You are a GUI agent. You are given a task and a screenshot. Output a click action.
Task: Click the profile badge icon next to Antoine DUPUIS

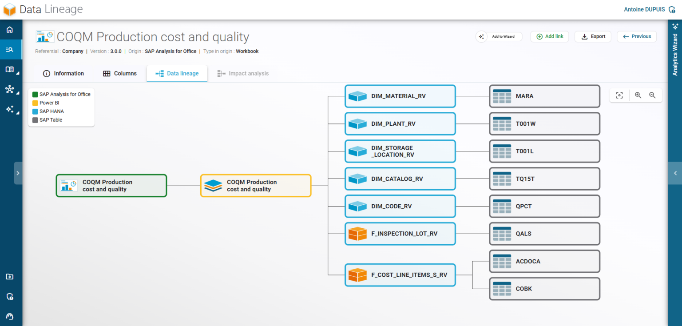coord(672,9)
